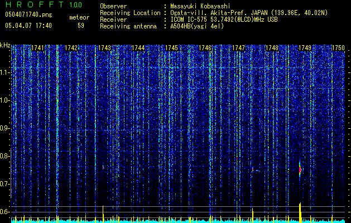Viewport: 351px width, 223px height.
Task: Click the 1.0 kHz axis label
Action: click(x=5, y=100)
